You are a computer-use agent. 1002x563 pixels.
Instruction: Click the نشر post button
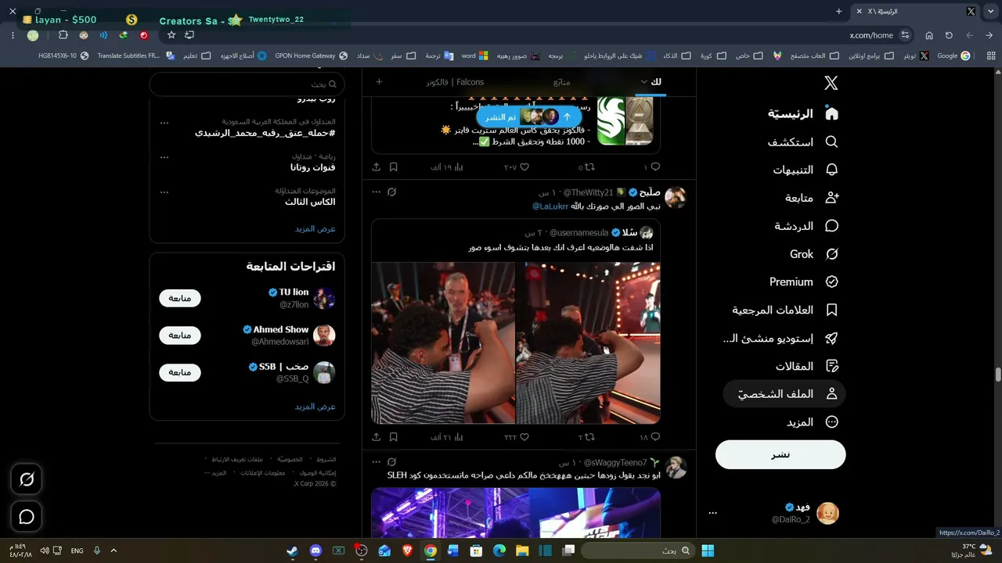[x=780, y=455]
